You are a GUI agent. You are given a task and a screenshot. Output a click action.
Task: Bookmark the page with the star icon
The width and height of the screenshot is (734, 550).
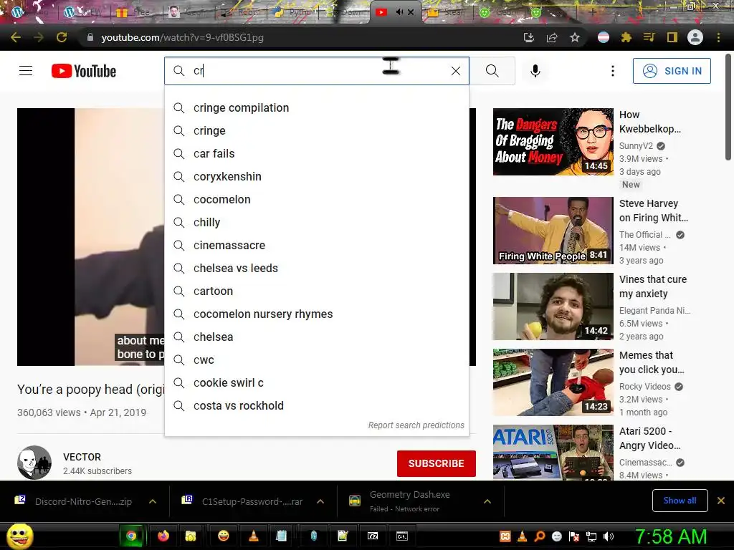click(575, 37)
